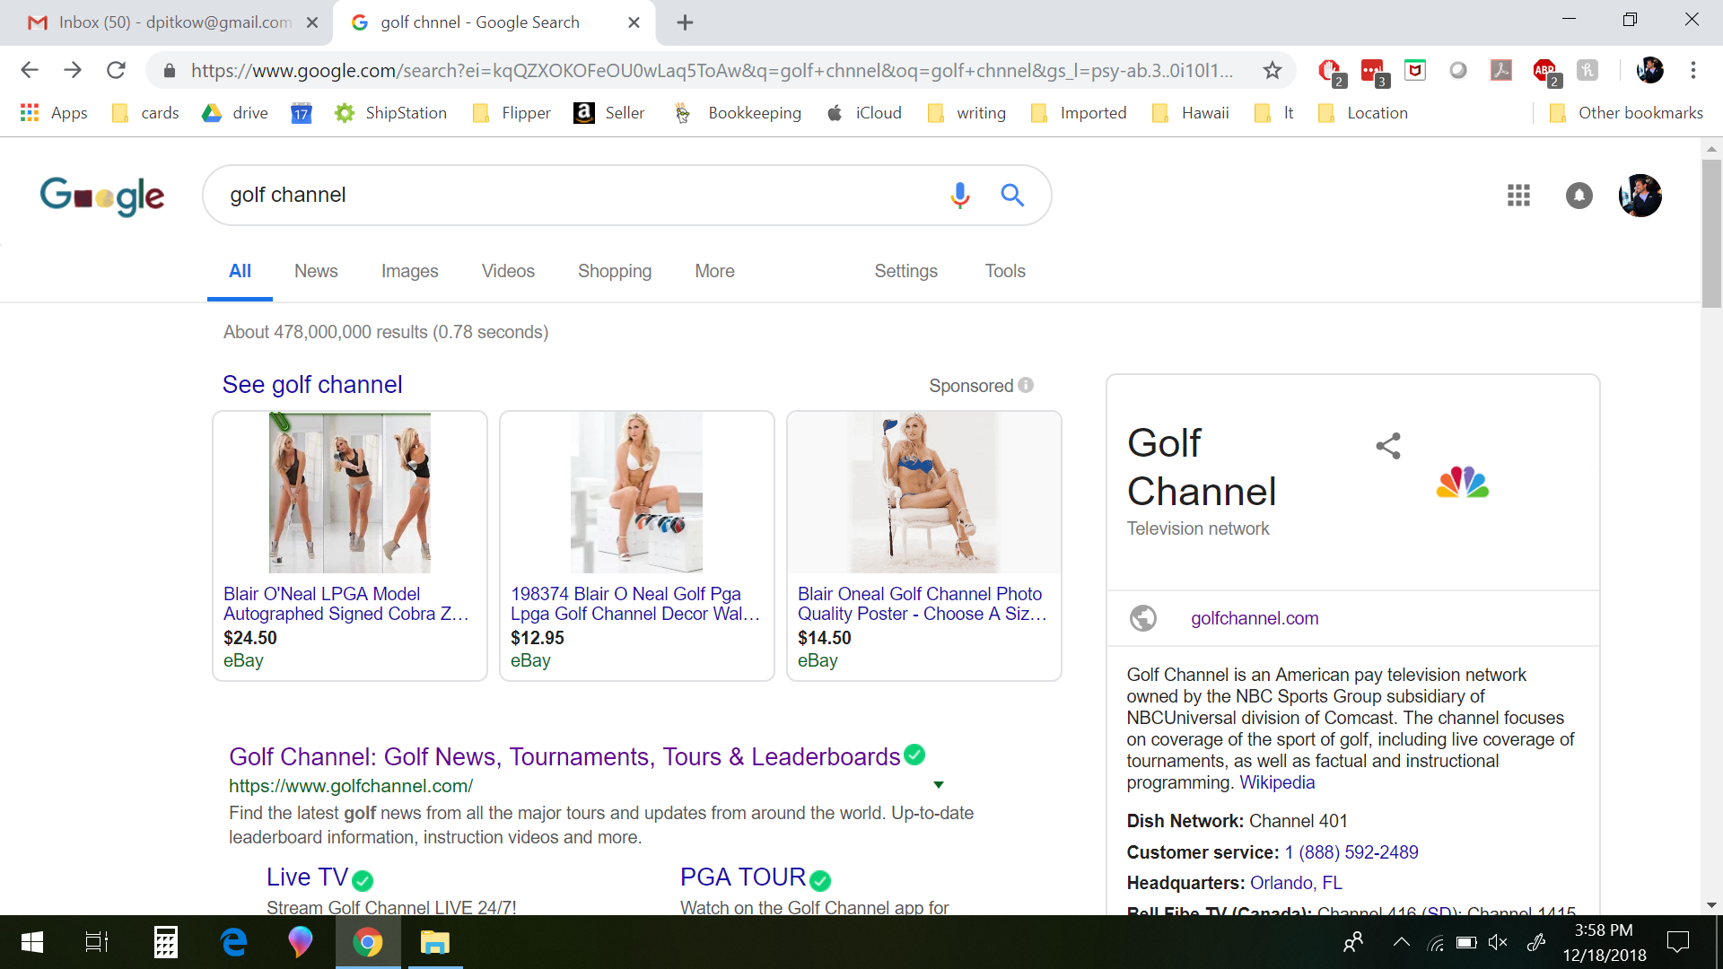Click Sponsored info icon
This screenshot has height=969, width=1723.
point(1026,385)
